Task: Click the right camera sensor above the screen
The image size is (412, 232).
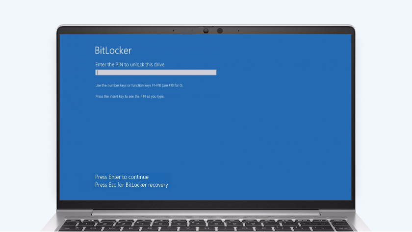Action: coord(220,30)
